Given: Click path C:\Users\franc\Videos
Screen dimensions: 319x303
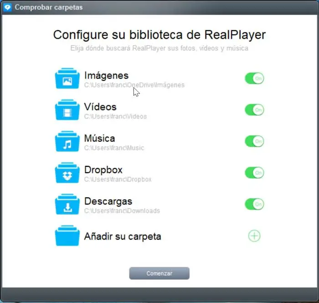Looking at the screenshot, I should click(x=115, y=117).
